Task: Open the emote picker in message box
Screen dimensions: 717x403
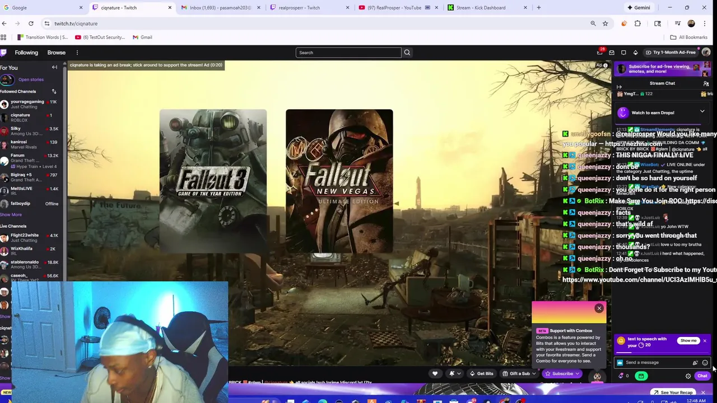Action: [x=705, y=363]
